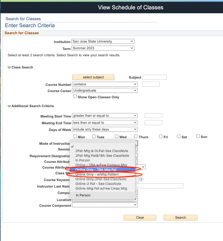Screen dimensions: 223x241
Task: Expand the Course Career dropdown
Action: point(105,91)
